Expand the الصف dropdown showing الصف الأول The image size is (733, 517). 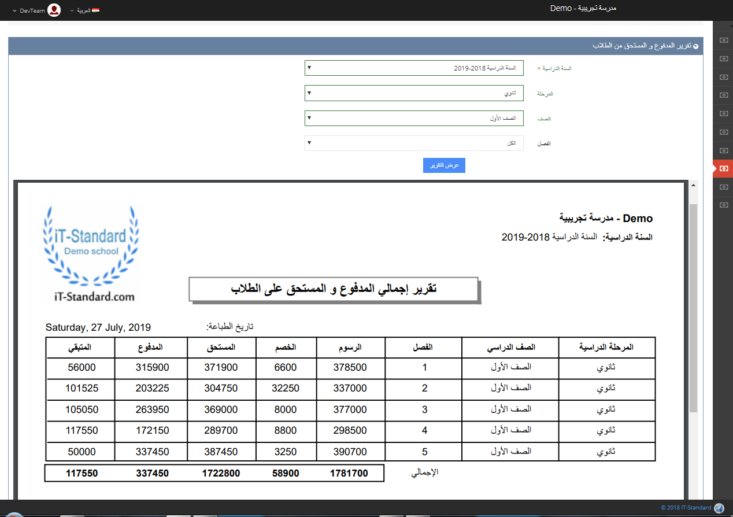pos(414,118)
